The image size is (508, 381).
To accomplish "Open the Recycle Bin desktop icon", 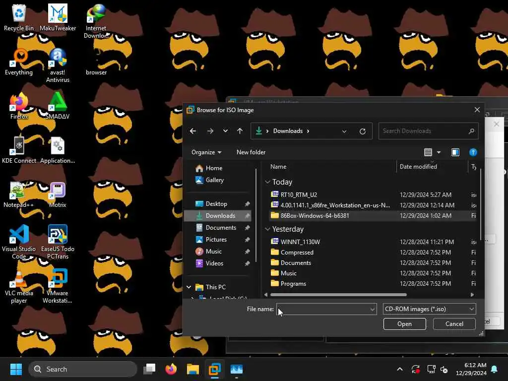I will [x=19, y=18].
